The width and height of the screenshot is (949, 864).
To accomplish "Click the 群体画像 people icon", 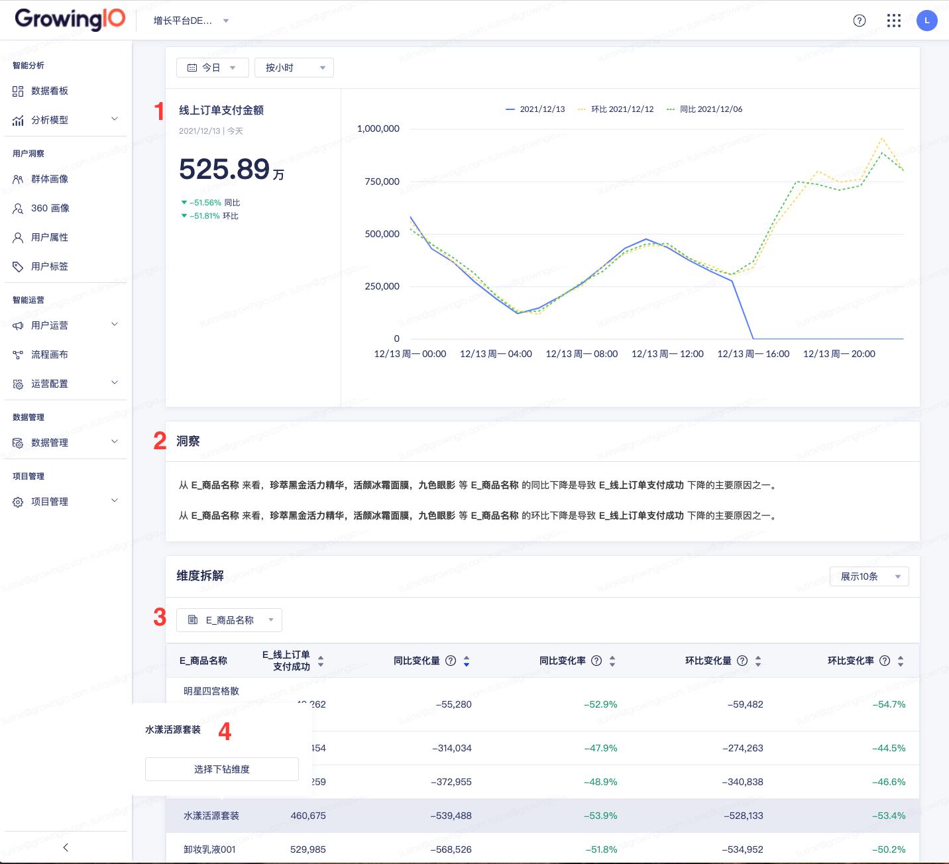I will click(18, 180).
